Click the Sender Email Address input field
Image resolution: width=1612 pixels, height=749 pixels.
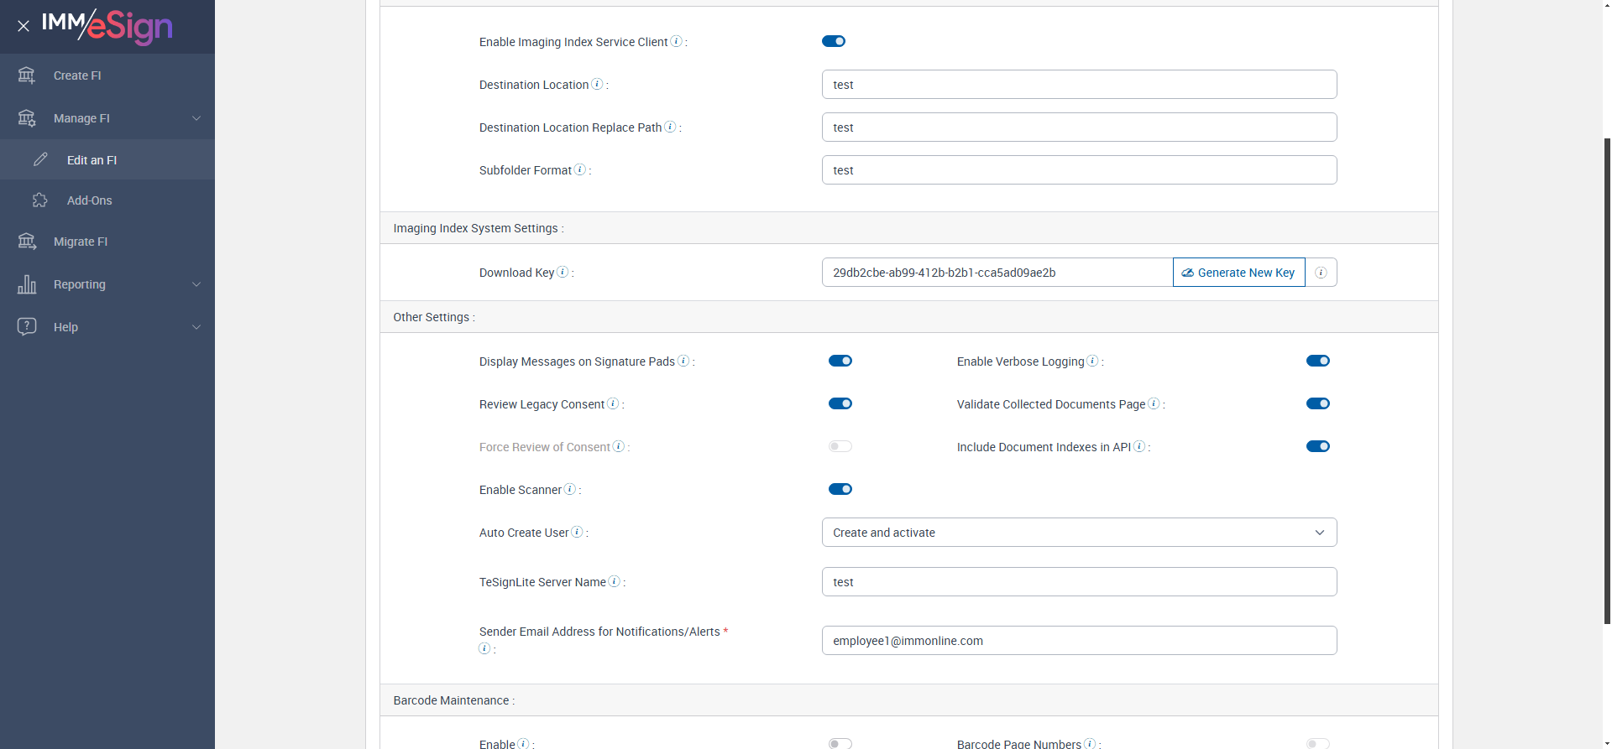[1079, 641]
